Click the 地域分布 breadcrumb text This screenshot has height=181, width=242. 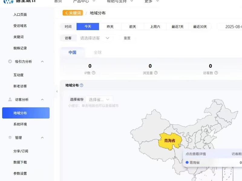coord(98,13)
